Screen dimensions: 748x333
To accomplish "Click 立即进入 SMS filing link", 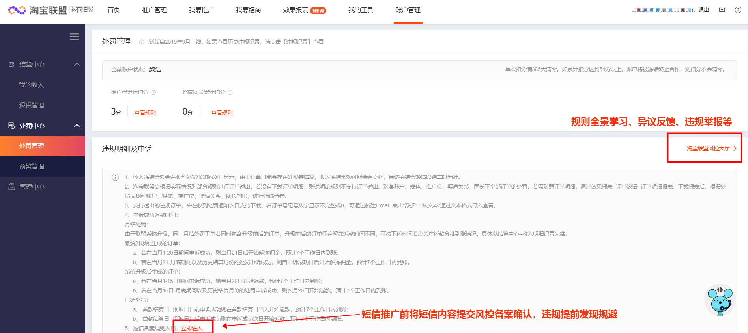I will [x=192, y=328].
